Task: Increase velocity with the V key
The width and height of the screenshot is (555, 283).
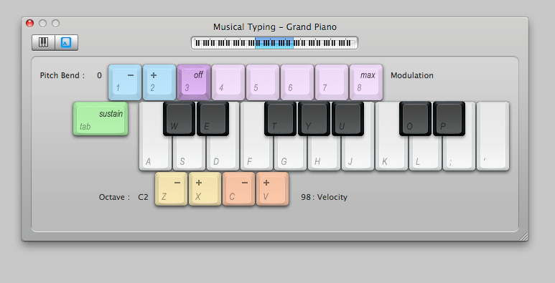Action: [x=272, y=188]
